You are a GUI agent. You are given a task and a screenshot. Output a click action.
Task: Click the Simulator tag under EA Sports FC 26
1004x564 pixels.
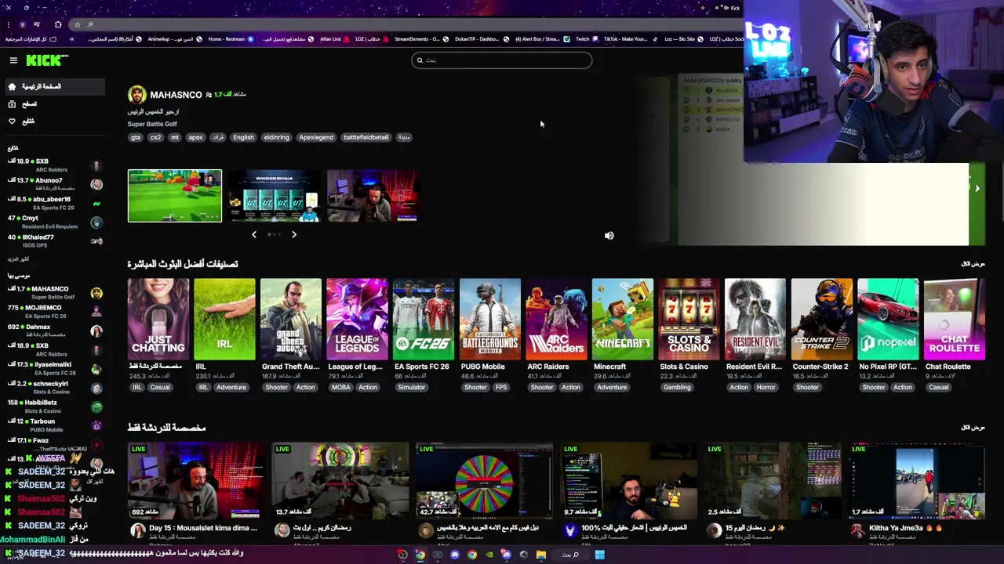tap(411, 387)
